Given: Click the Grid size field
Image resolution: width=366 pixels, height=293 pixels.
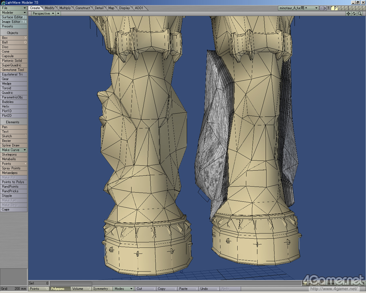Looking at the screenshot, I should pyautogui.click(x=13, y=289).
